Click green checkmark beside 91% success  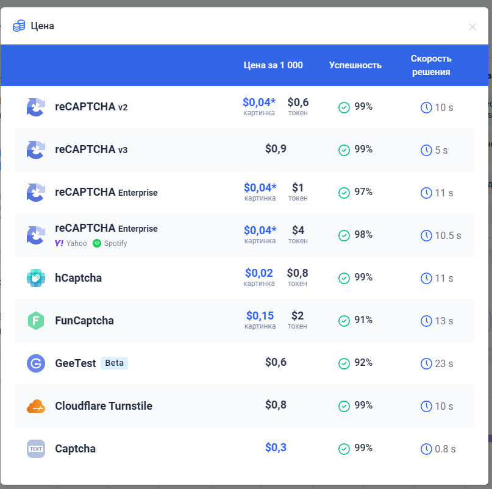click(x=344, y=321)
